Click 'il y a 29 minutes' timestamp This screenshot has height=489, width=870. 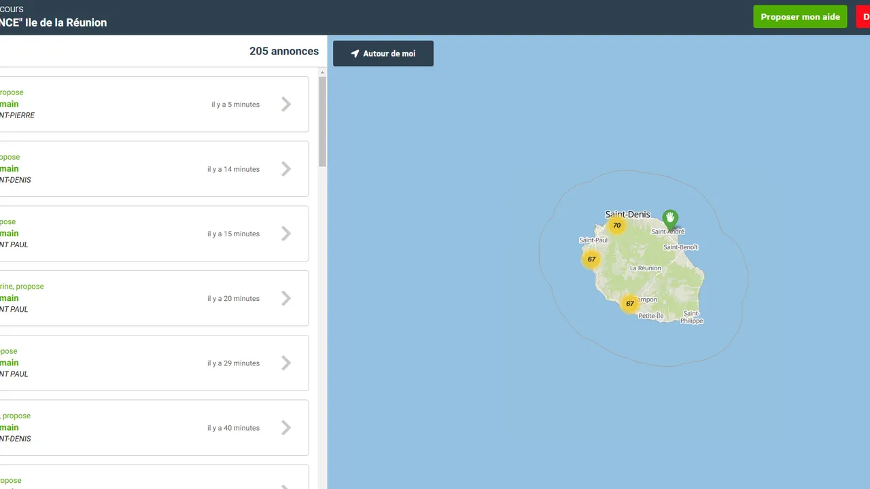pyautogui.click(x=233, y=363)
